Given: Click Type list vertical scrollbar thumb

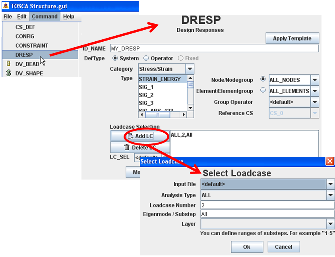Looking at the screenshot, I should [x=190, y=85].
